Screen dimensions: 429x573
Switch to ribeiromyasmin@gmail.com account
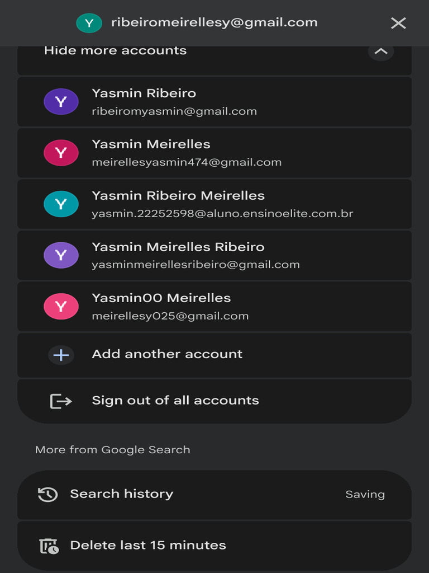(x=214, y=102)
